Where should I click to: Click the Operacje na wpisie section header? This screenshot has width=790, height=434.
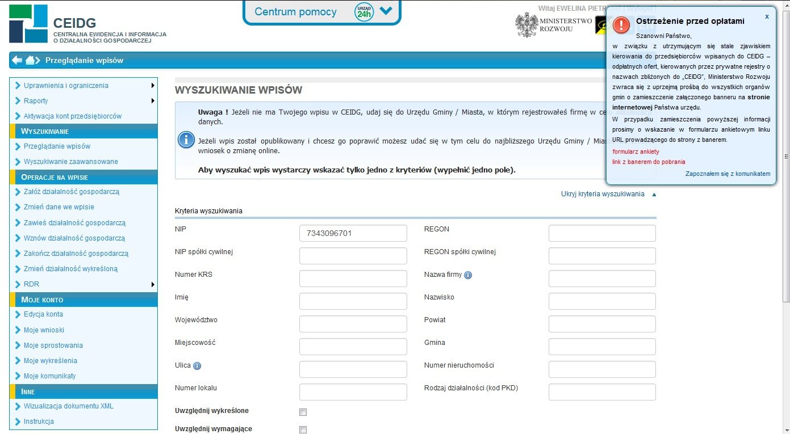83,177
